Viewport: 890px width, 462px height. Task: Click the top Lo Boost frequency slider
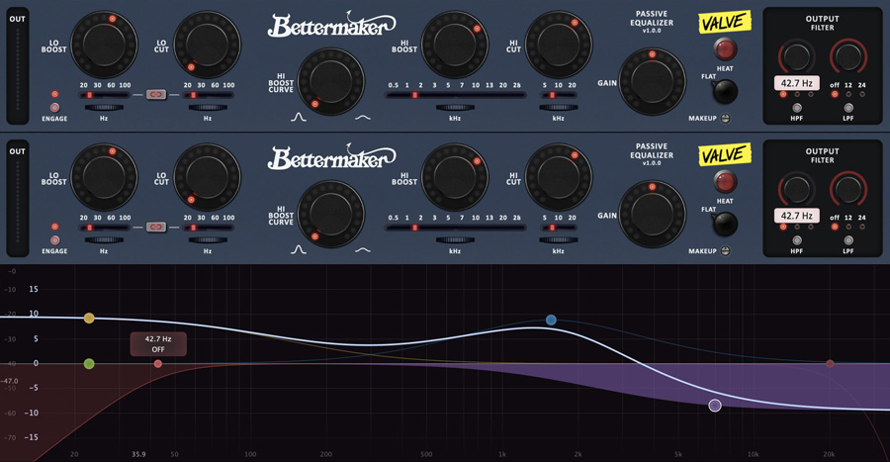(x=104, y=96)
